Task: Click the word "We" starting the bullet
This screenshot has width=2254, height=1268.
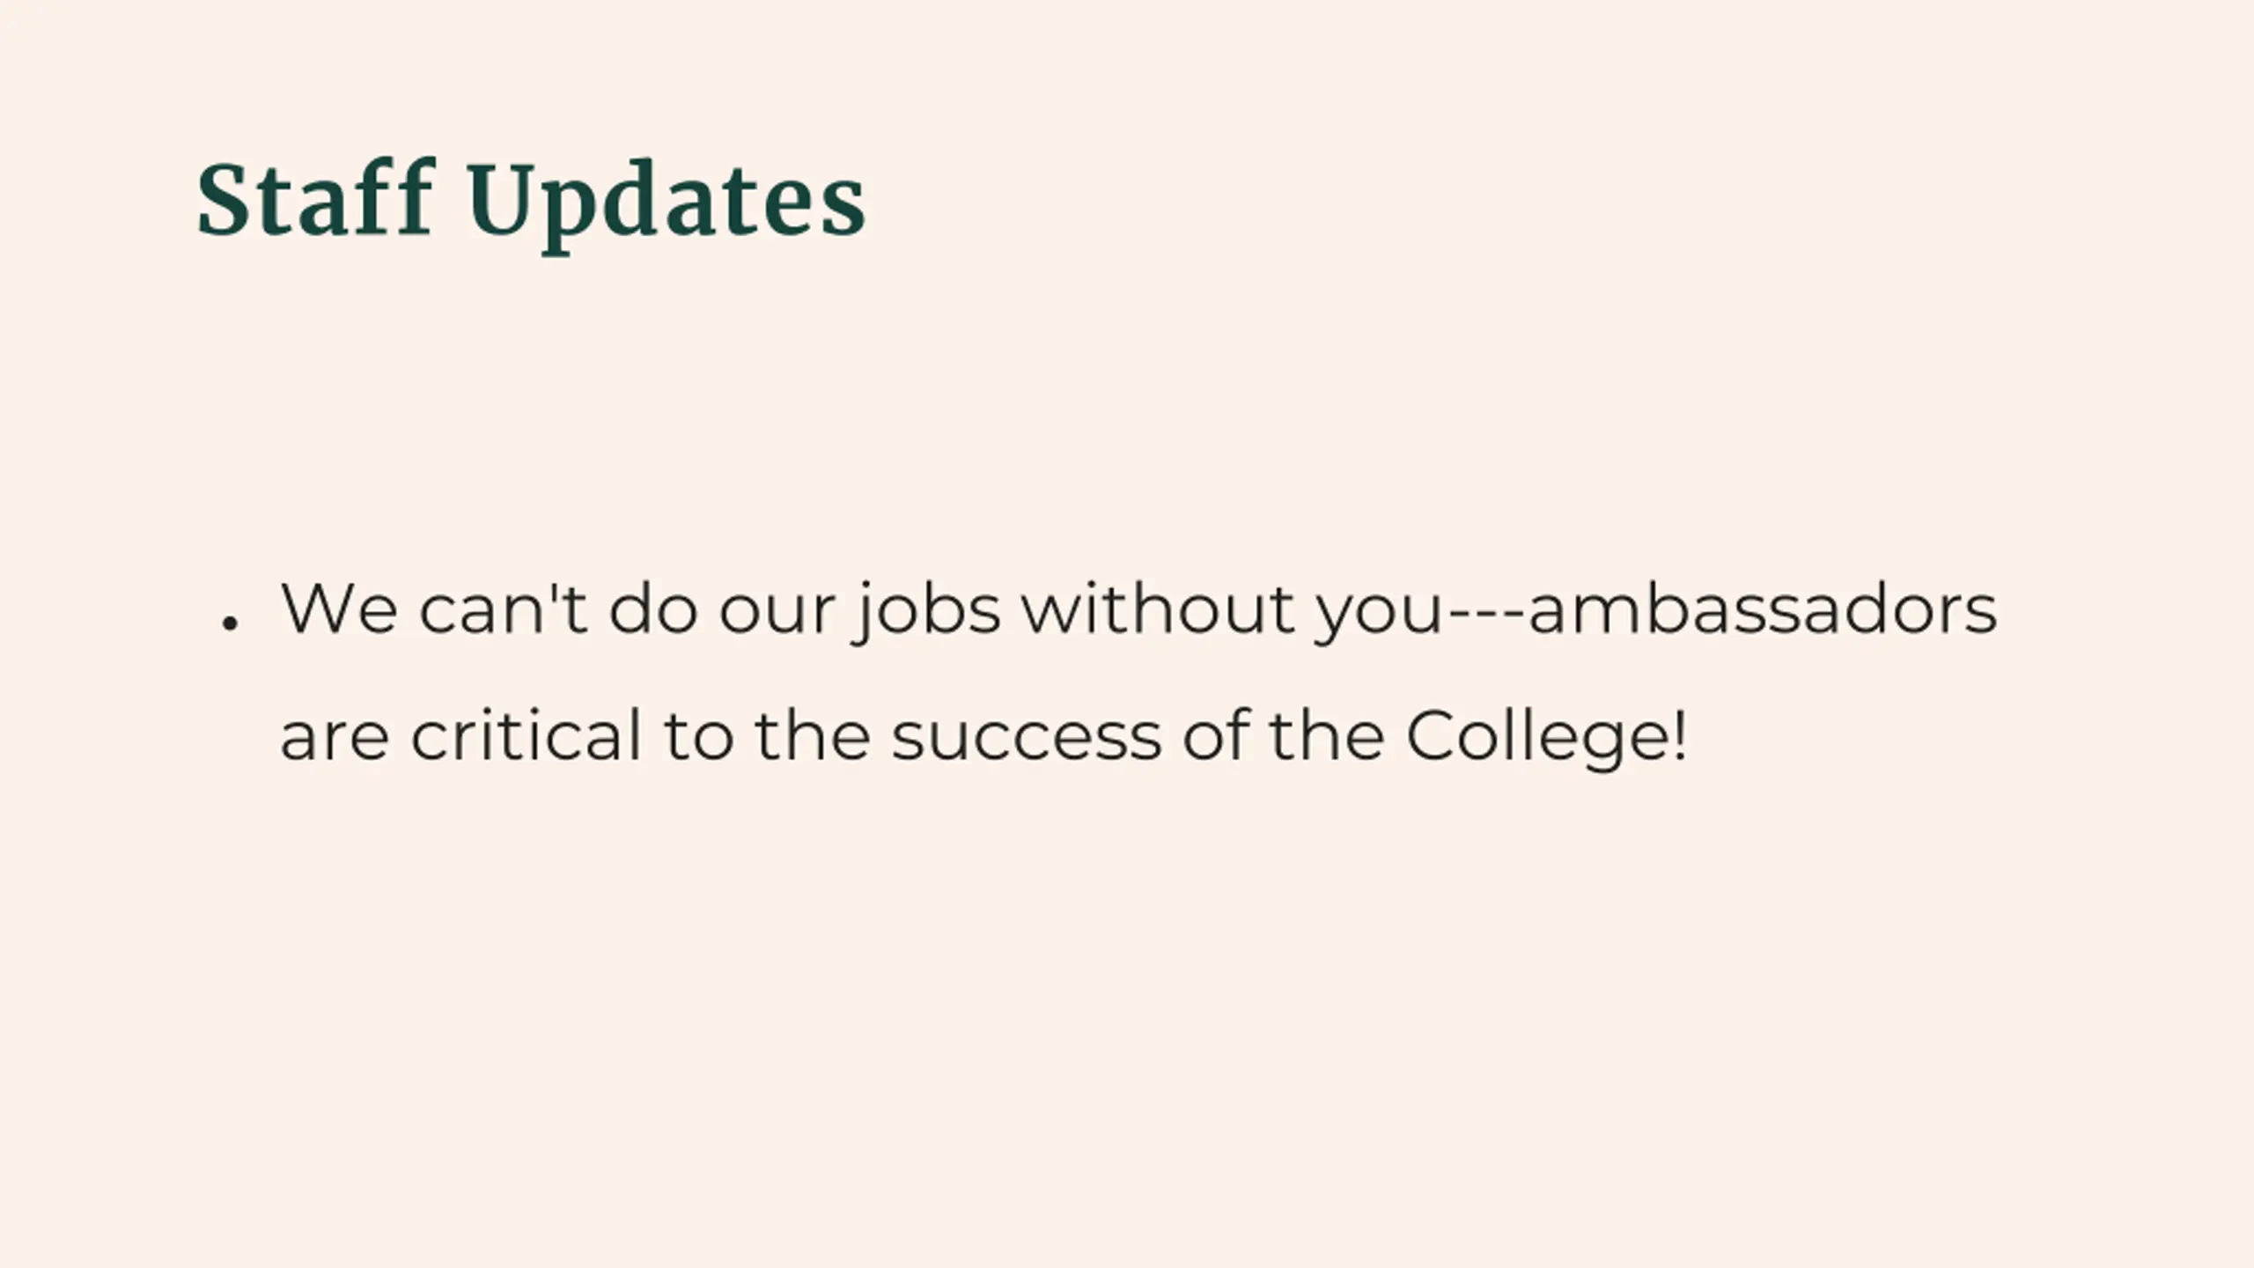Action: (x=339, y=608)
